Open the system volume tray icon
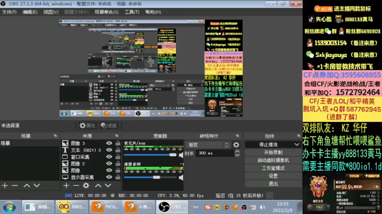This screenshot has width=382, height=214. [x=262, y=207]
